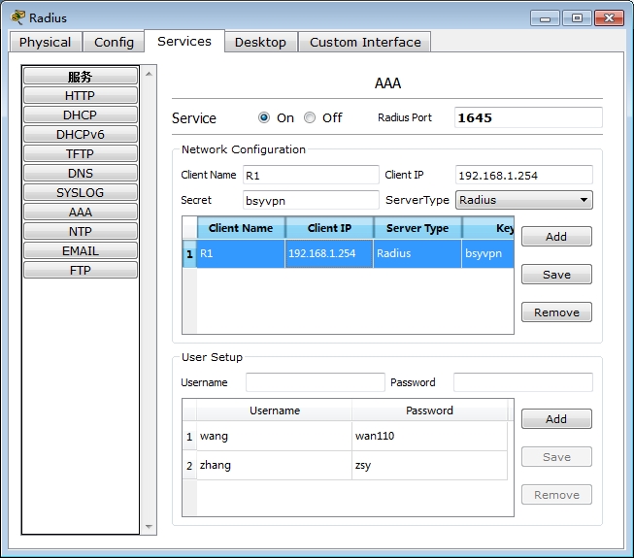Click Add in User Setup

pyautogui.click(x=556, y=419)
